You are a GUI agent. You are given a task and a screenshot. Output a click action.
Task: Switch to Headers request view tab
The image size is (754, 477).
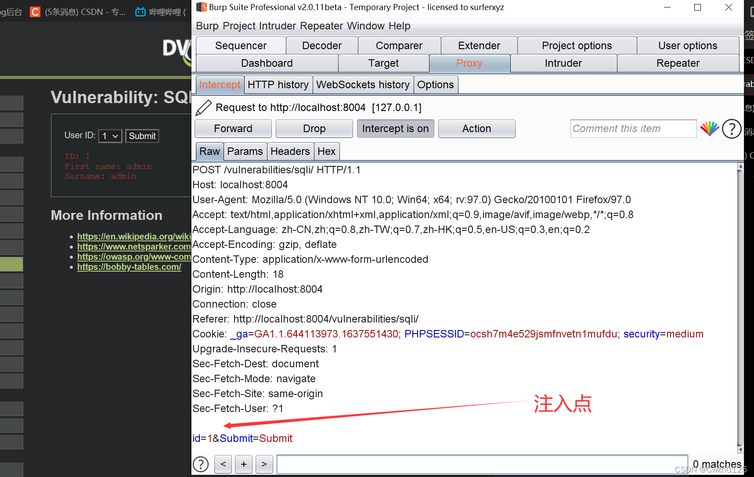pos(290,151)
